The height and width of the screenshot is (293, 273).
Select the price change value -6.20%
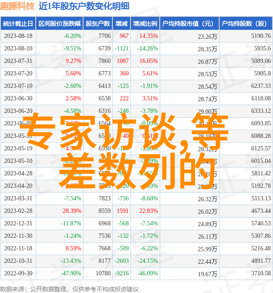pyautogui.click(x=72, y=36)
